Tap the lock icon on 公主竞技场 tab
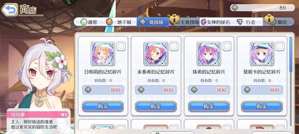The height and width of the screenshot is (134, 299). [x=174, y=20]
